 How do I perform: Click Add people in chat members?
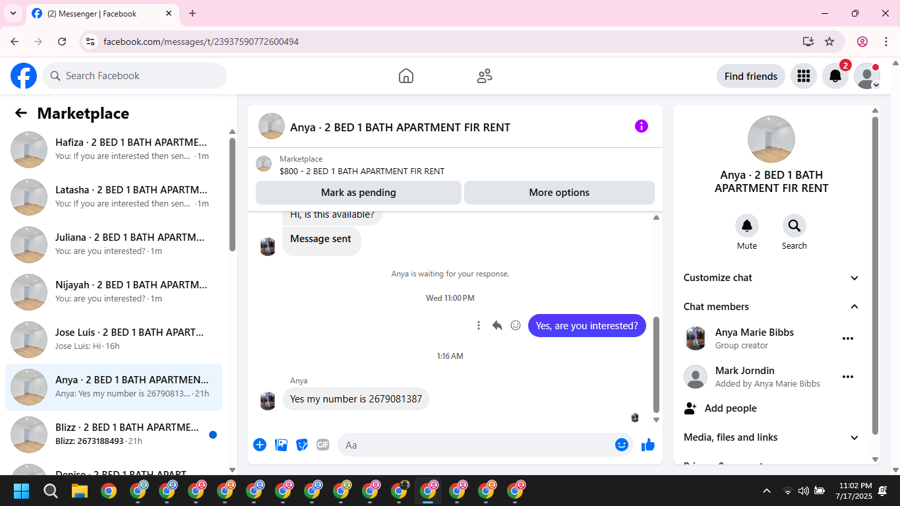point(771,408)
